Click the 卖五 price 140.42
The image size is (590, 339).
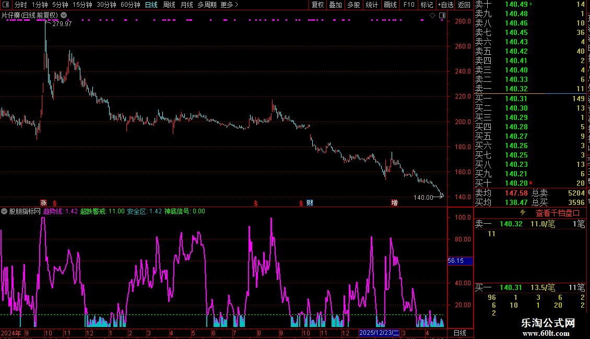[516, 51]
